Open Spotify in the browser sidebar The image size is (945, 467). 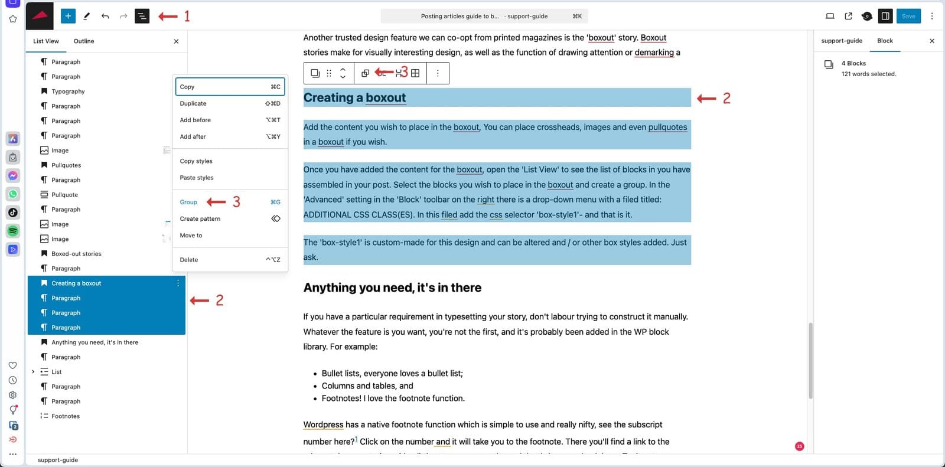[13, 231]
